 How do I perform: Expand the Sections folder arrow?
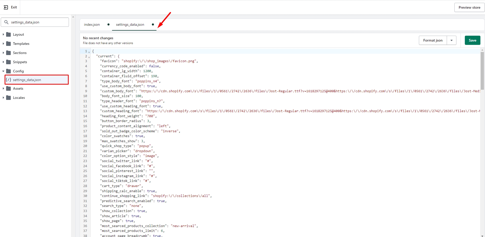click(3, 53)
